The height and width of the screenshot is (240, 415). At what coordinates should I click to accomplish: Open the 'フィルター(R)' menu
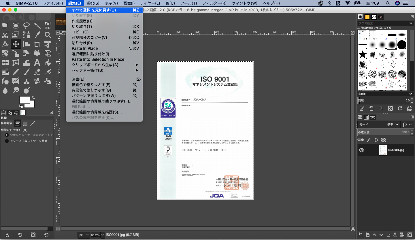pos(214,3)
